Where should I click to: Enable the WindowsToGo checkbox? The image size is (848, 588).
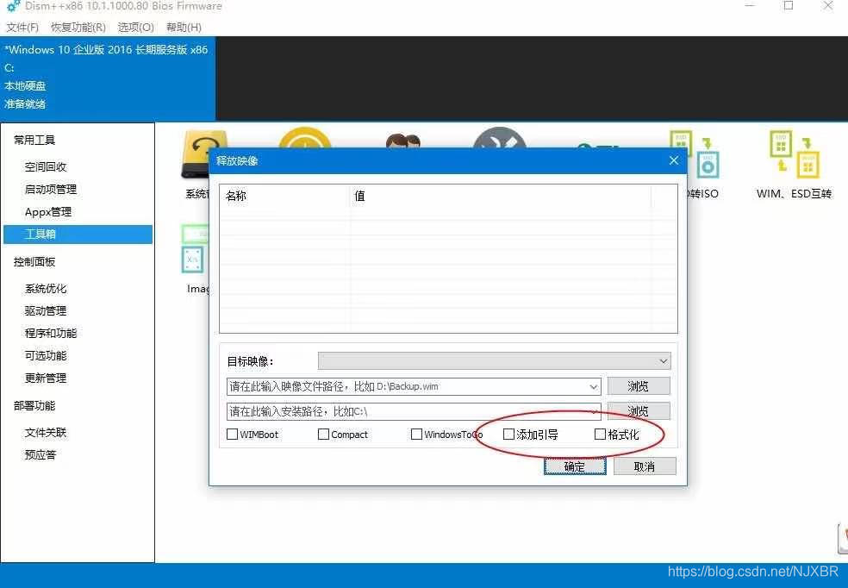click(416, 435)
